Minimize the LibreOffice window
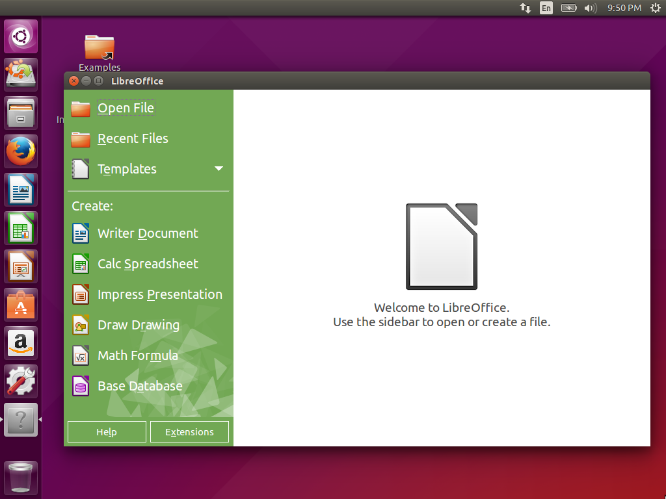The width and height of the screenshot is (666, 499). click(x=87, y=81)
